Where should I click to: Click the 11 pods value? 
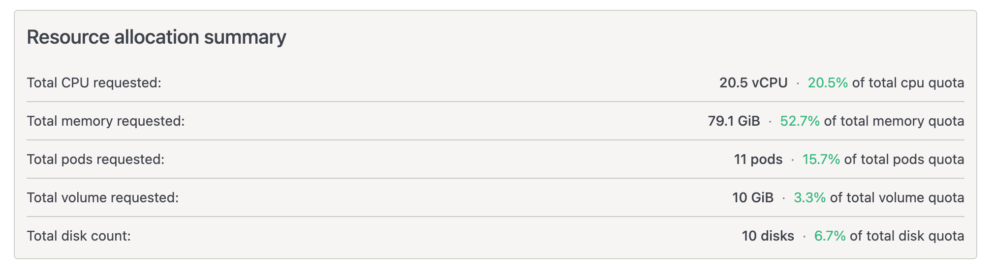point(758,159)
